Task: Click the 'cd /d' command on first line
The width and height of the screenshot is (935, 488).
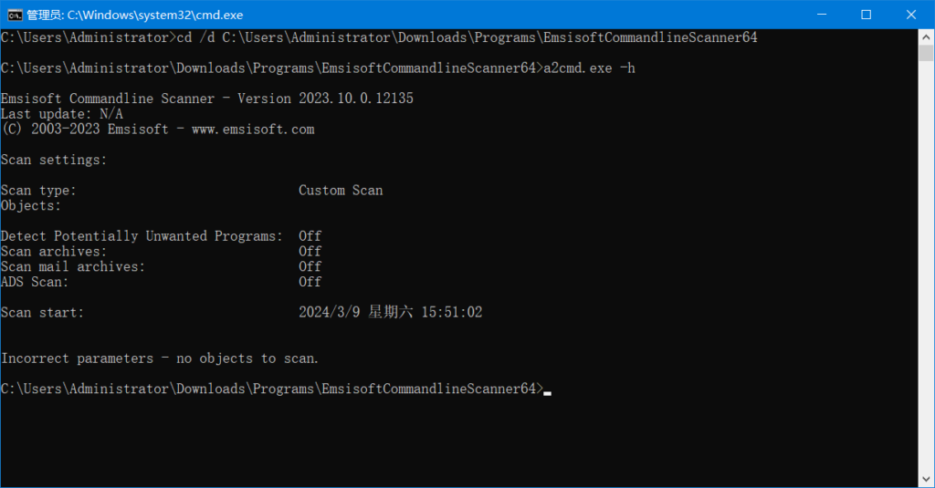Action: [x=195, y=37]
